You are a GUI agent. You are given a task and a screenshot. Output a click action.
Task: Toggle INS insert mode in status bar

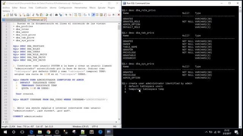click(x=115, y=127)
